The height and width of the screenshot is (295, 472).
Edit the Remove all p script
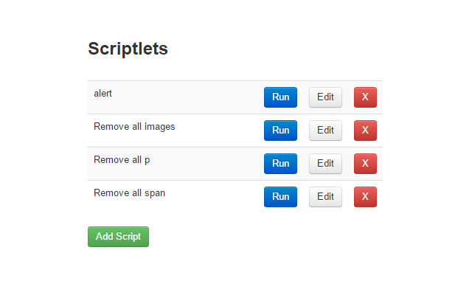(325, 164)
